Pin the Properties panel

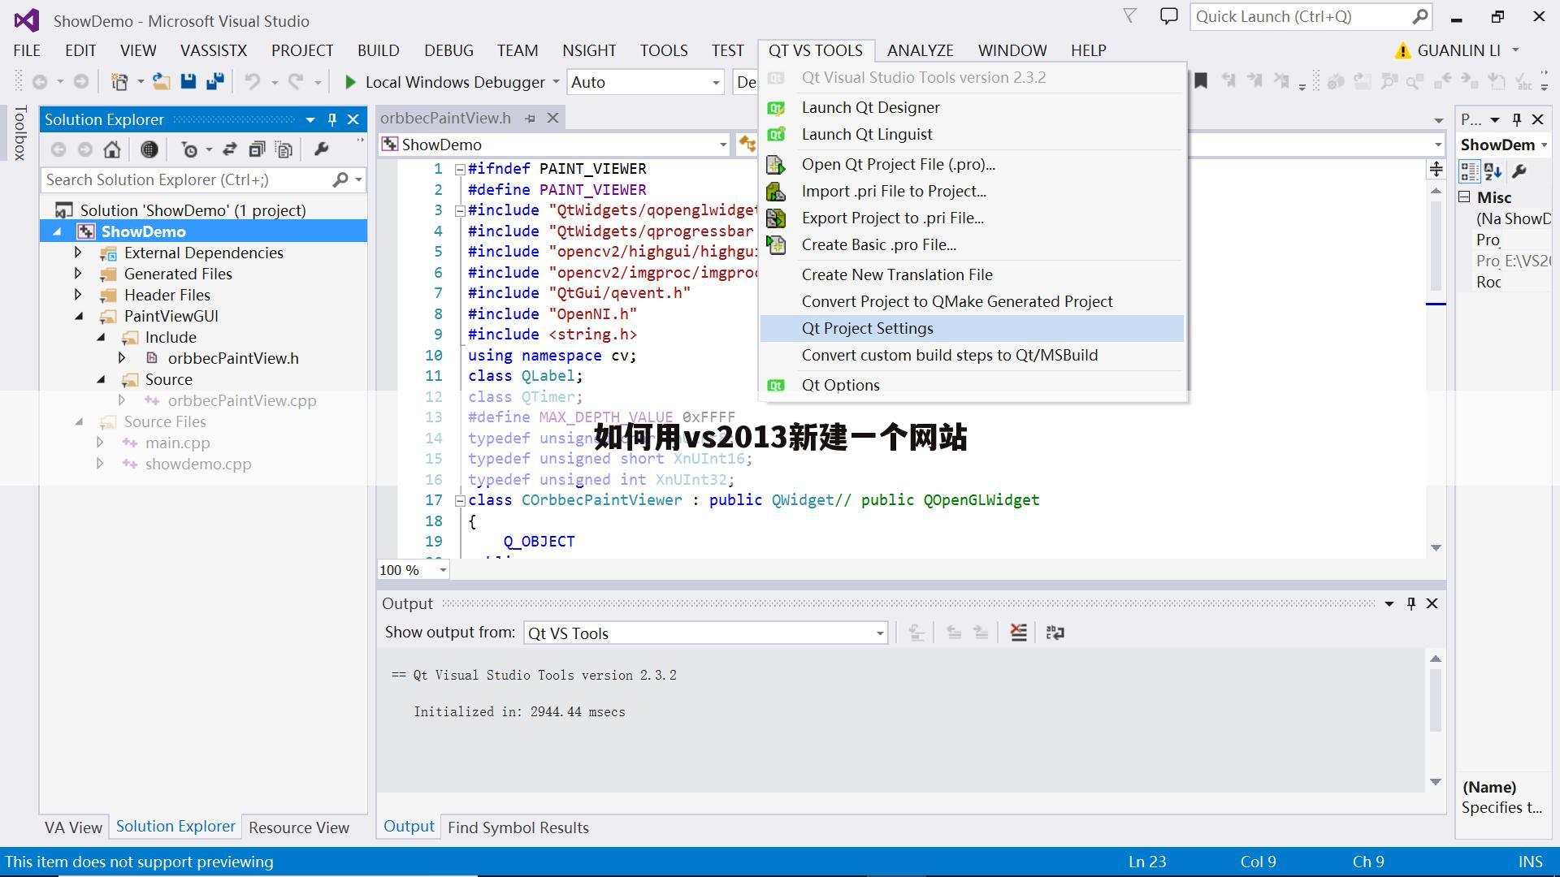pyautogui.click(x=1516, y=119)
